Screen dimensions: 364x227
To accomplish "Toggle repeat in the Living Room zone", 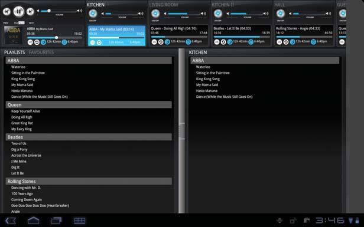I will pos(161,42).
